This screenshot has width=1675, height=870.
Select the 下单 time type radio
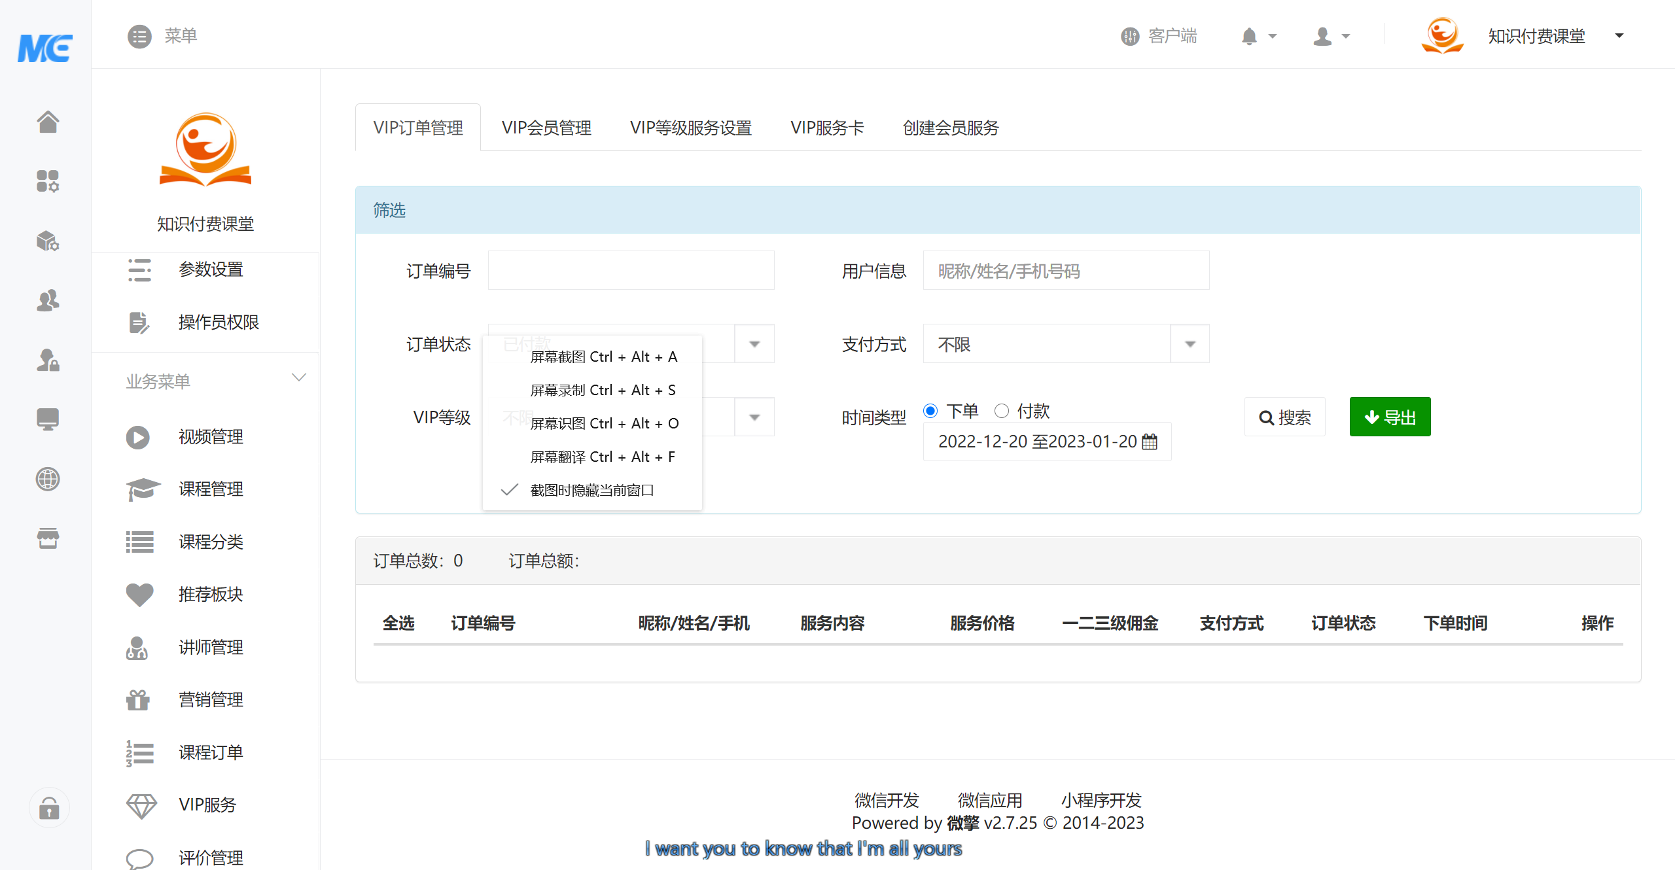930,411
